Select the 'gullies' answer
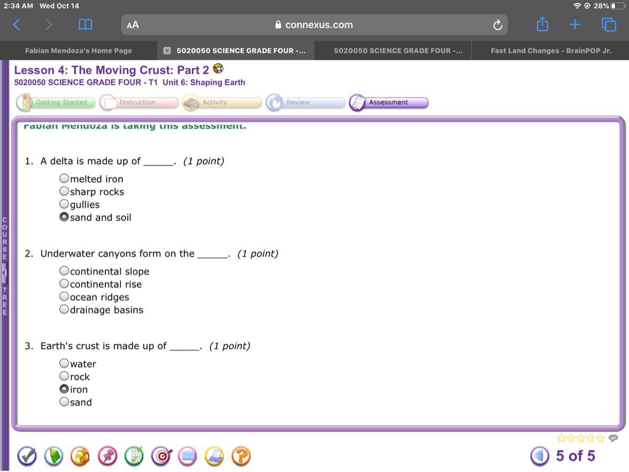The width and height of the screenshot is (629, 472). coord(64,204)
